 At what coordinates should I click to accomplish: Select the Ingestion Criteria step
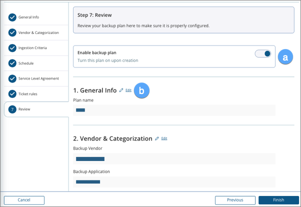[33, 48]
